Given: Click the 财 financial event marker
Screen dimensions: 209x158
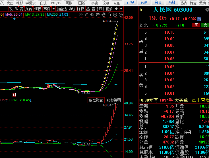Looking at the screenshot, I should click(14, 95).
